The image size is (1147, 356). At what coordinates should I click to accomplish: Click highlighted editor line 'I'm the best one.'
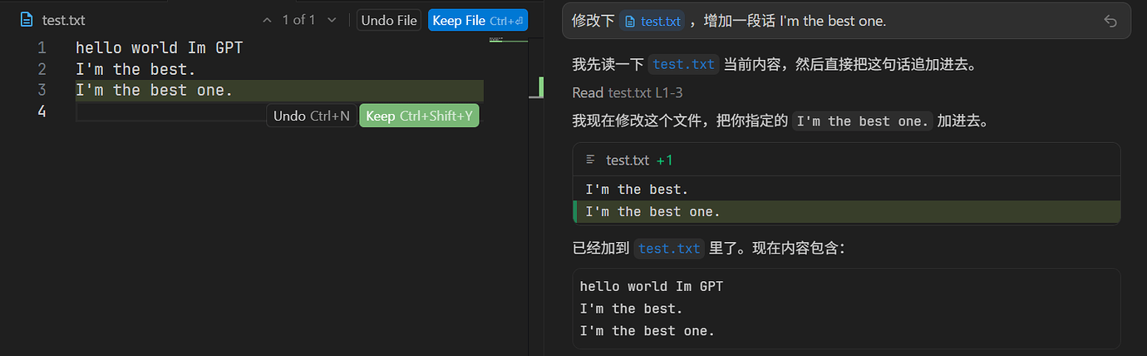pos(279,90)
